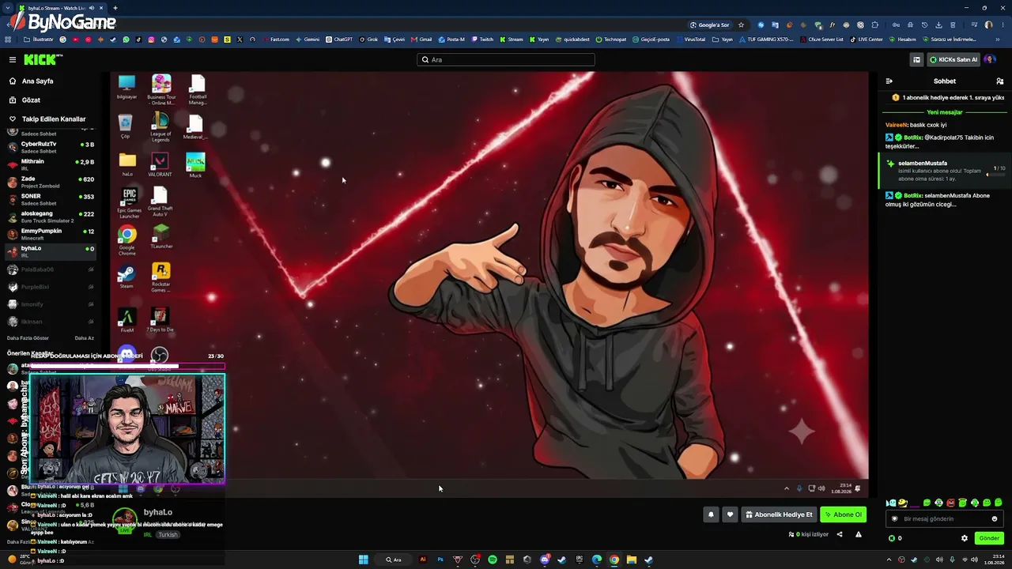Show more bookmarks overflow chevron

[998, 40]
